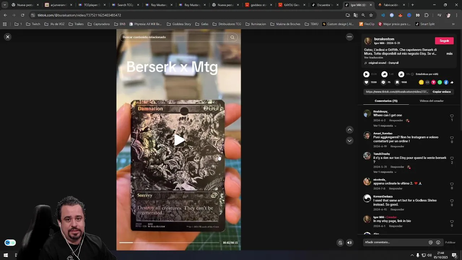Click the vidIQ engagement chart icon
The image size is (462, 260).
tap(401, 74)
